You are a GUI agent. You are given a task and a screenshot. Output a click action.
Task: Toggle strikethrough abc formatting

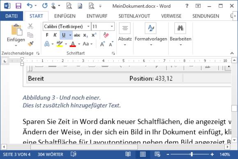click(77, 35)
